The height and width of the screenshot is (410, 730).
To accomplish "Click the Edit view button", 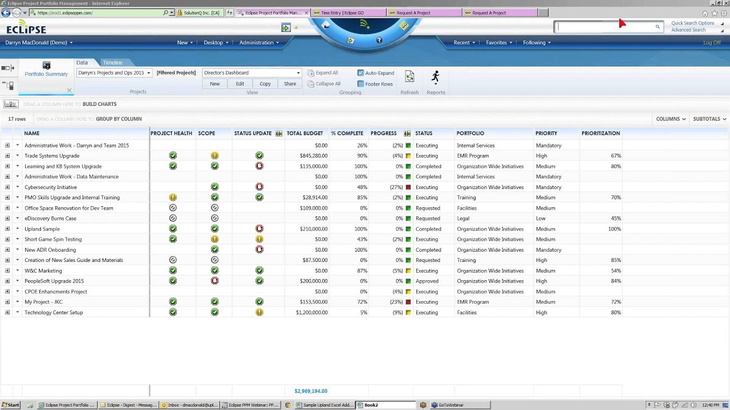I will coord(240,84).
